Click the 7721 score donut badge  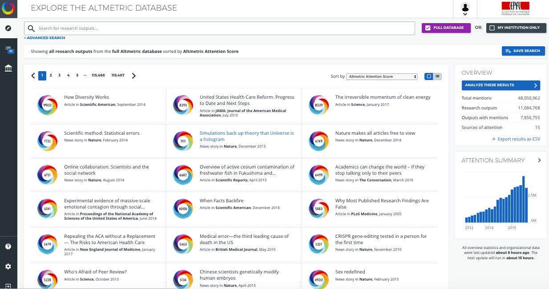(47, 140)
